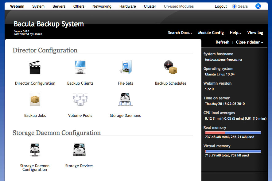This screenshot has height=181, width=272.
Task: Click the Time on server label
Action: point(216,98)
